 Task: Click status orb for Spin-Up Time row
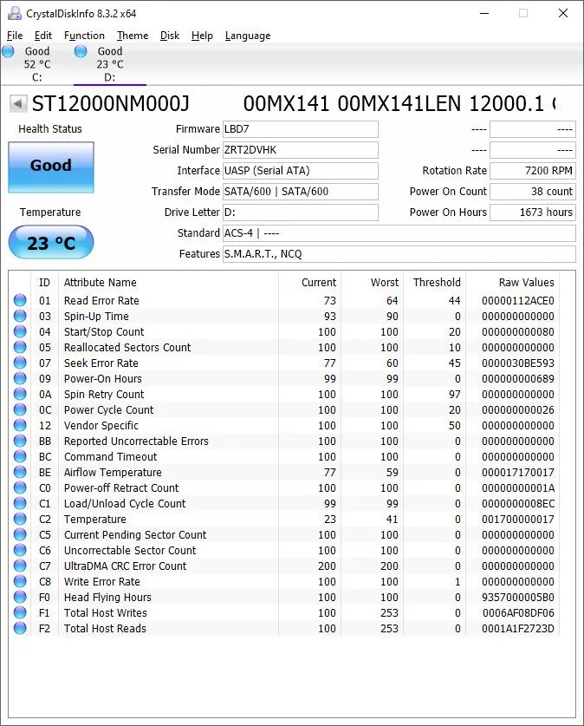click(20, 316)
